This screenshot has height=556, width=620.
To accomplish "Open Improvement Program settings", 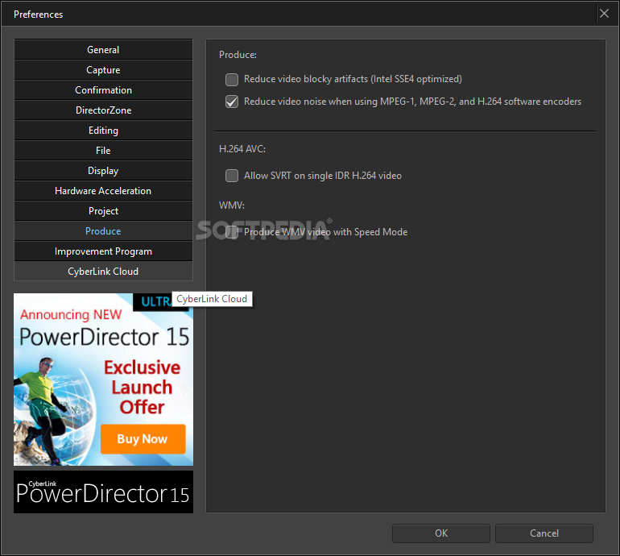I will coord(103,251).
